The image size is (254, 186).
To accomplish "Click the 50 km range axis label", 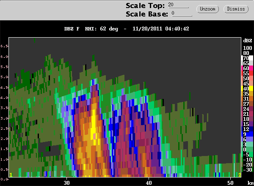I will tap(230, 183).
